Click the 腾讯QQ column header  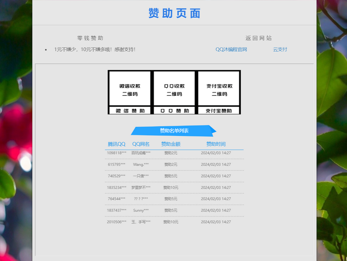(117, 144)
